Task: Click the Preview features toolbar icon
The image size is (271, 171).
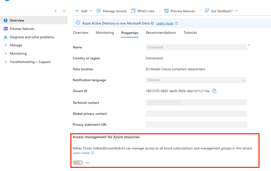Action: (x=166, y=11)
